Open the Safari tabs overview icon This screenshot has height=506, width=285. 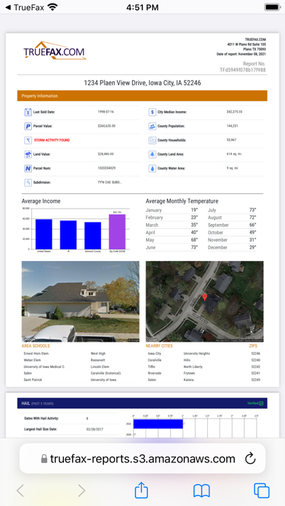262,491
